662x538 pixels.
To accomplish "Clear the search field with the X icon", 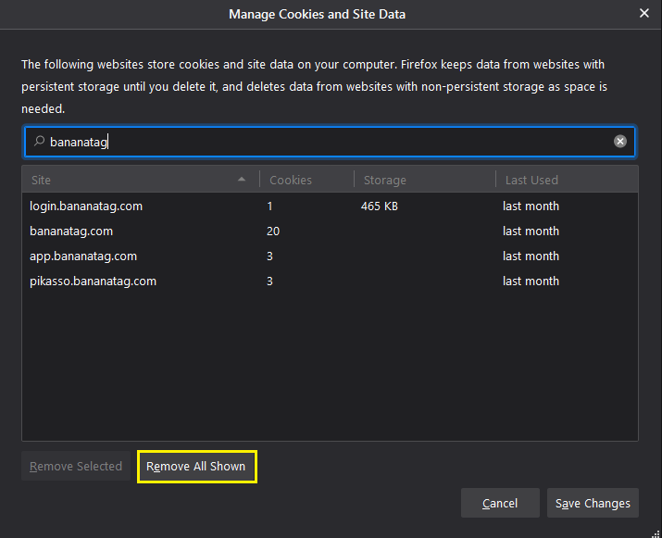I will pyautogui.click(x=619, y=142).
